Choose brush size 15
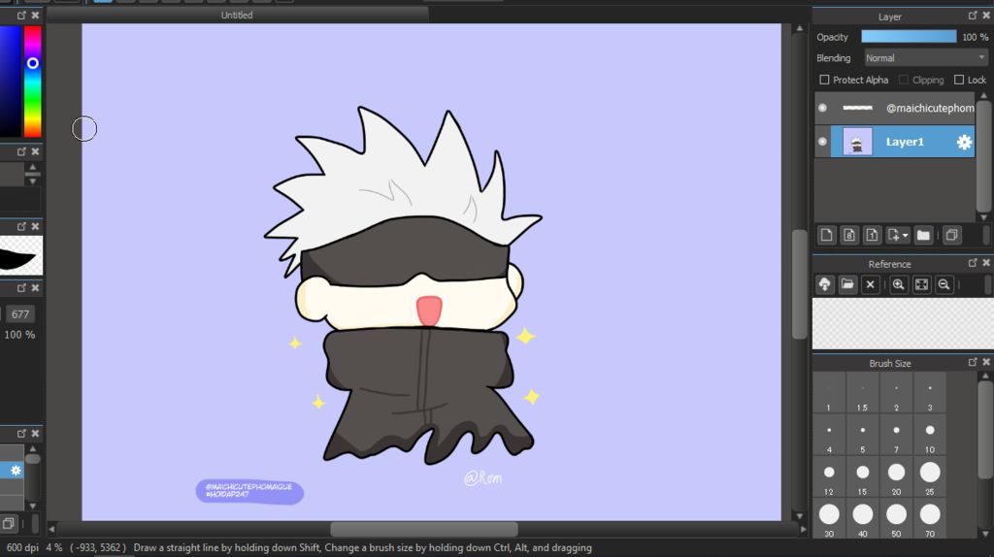 (862, 477)
